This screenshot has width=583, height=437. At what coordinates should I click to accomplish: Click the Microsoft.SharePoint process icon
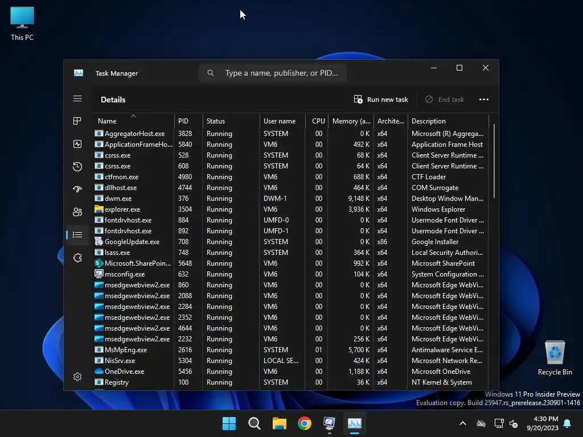(98, 263)
